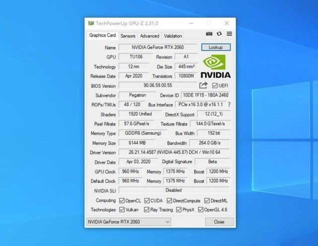Viewport: 318px width, 246px height.
Task: Open the GPU selection dropdown at bottom
Action: click(x=129, y=222)
